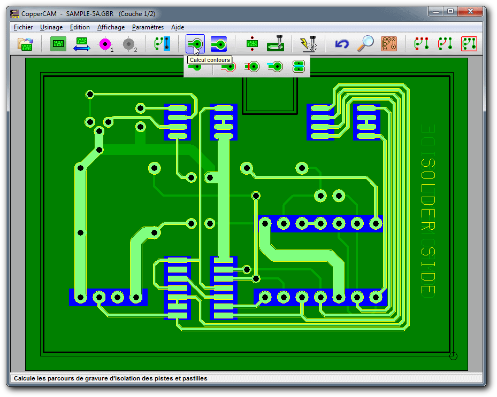Click sub-toolbar pad with cyan line icon

click(x=275, y=66)
